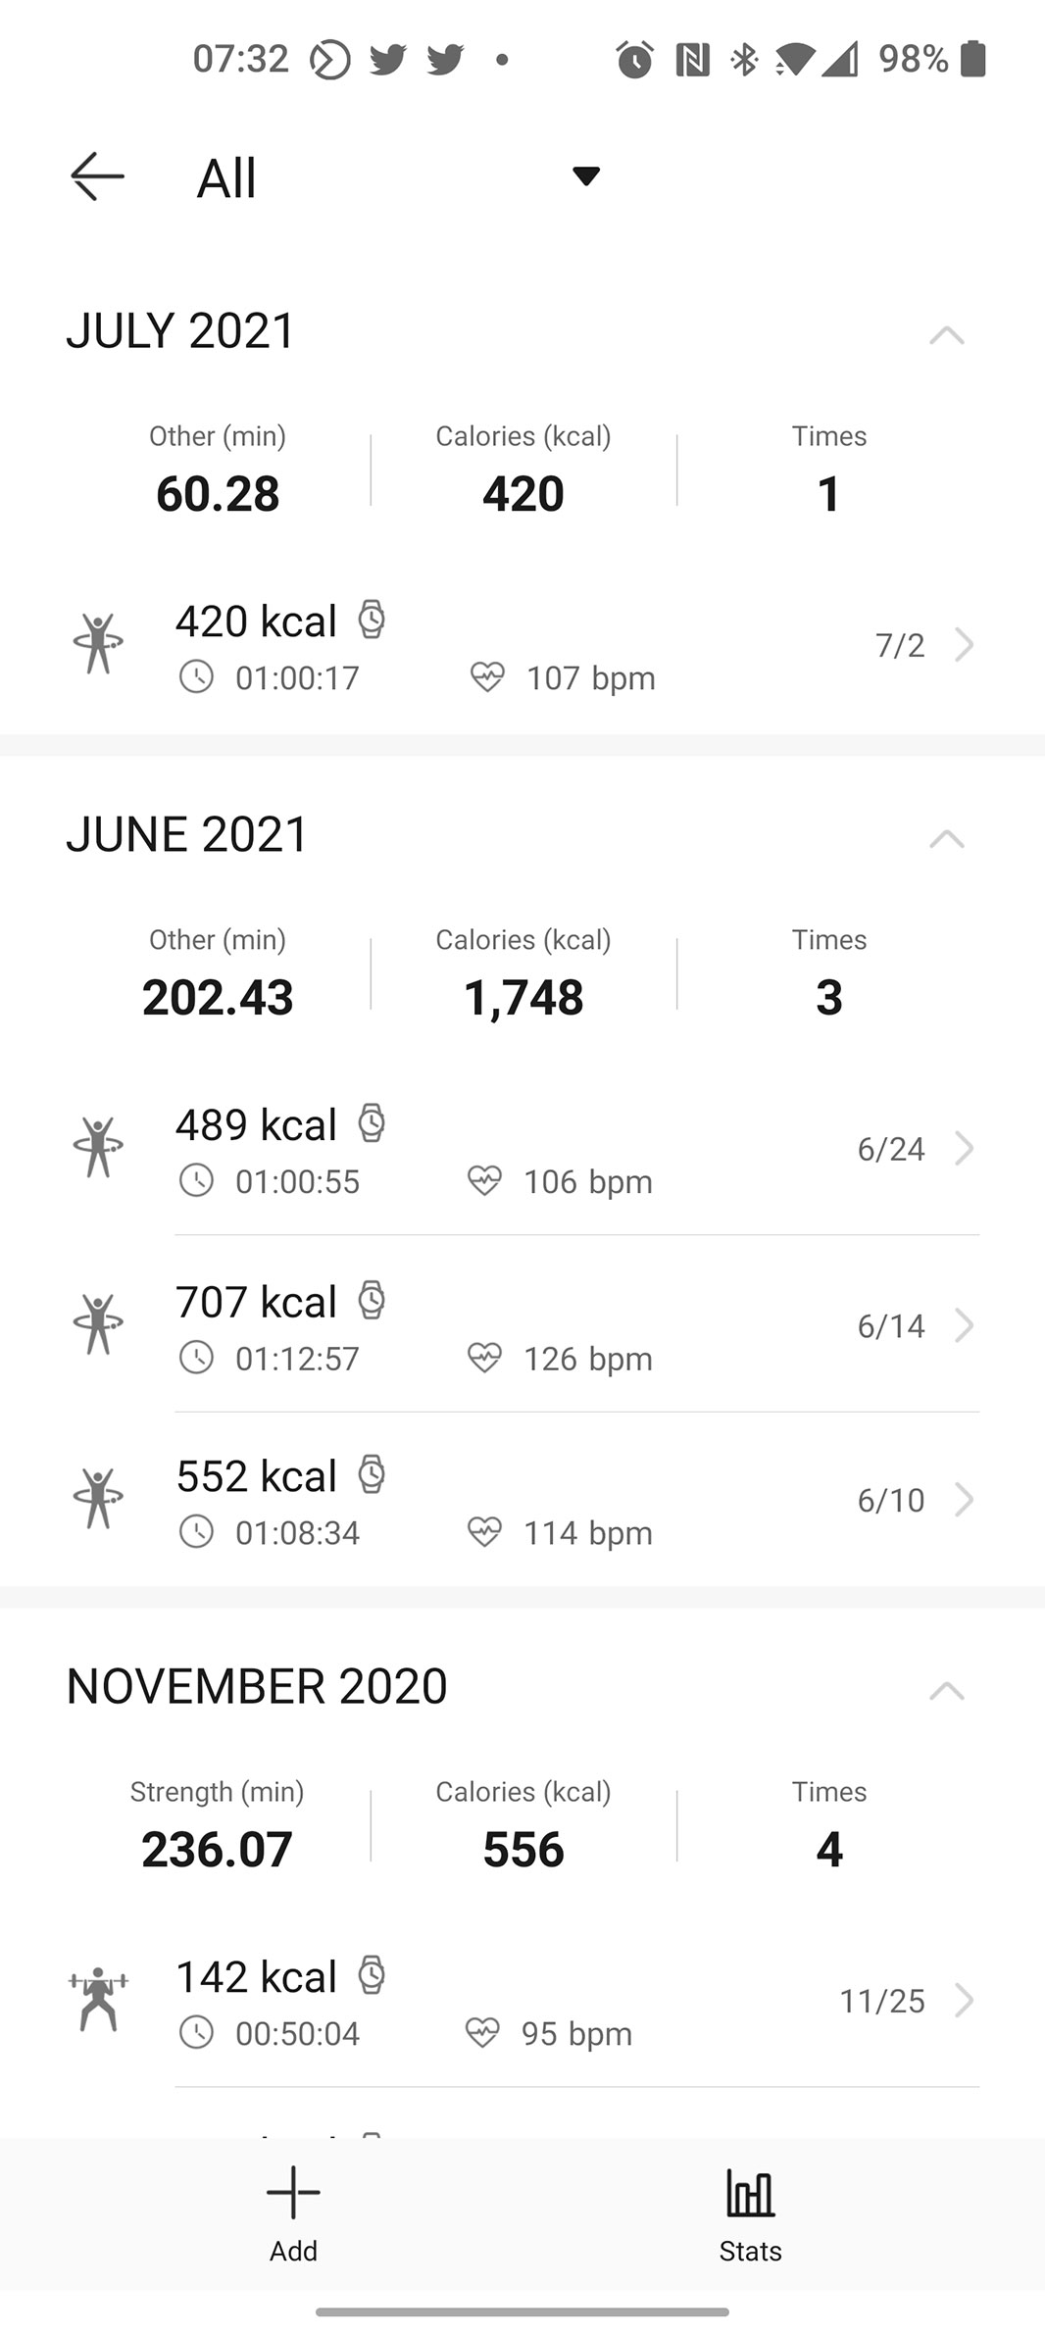This screenshot has height=2334, width=1045.
Task: Tap the alarm icon in status bar
Action: pyautogui.click(x=634, y=60)
